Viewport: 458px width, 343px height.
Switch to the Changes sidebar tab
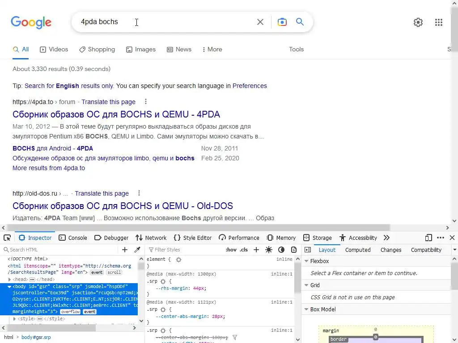[x=391, y=250]
